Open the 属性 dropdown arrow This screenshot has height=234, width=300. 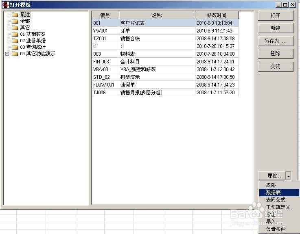[x=289, y=176]
